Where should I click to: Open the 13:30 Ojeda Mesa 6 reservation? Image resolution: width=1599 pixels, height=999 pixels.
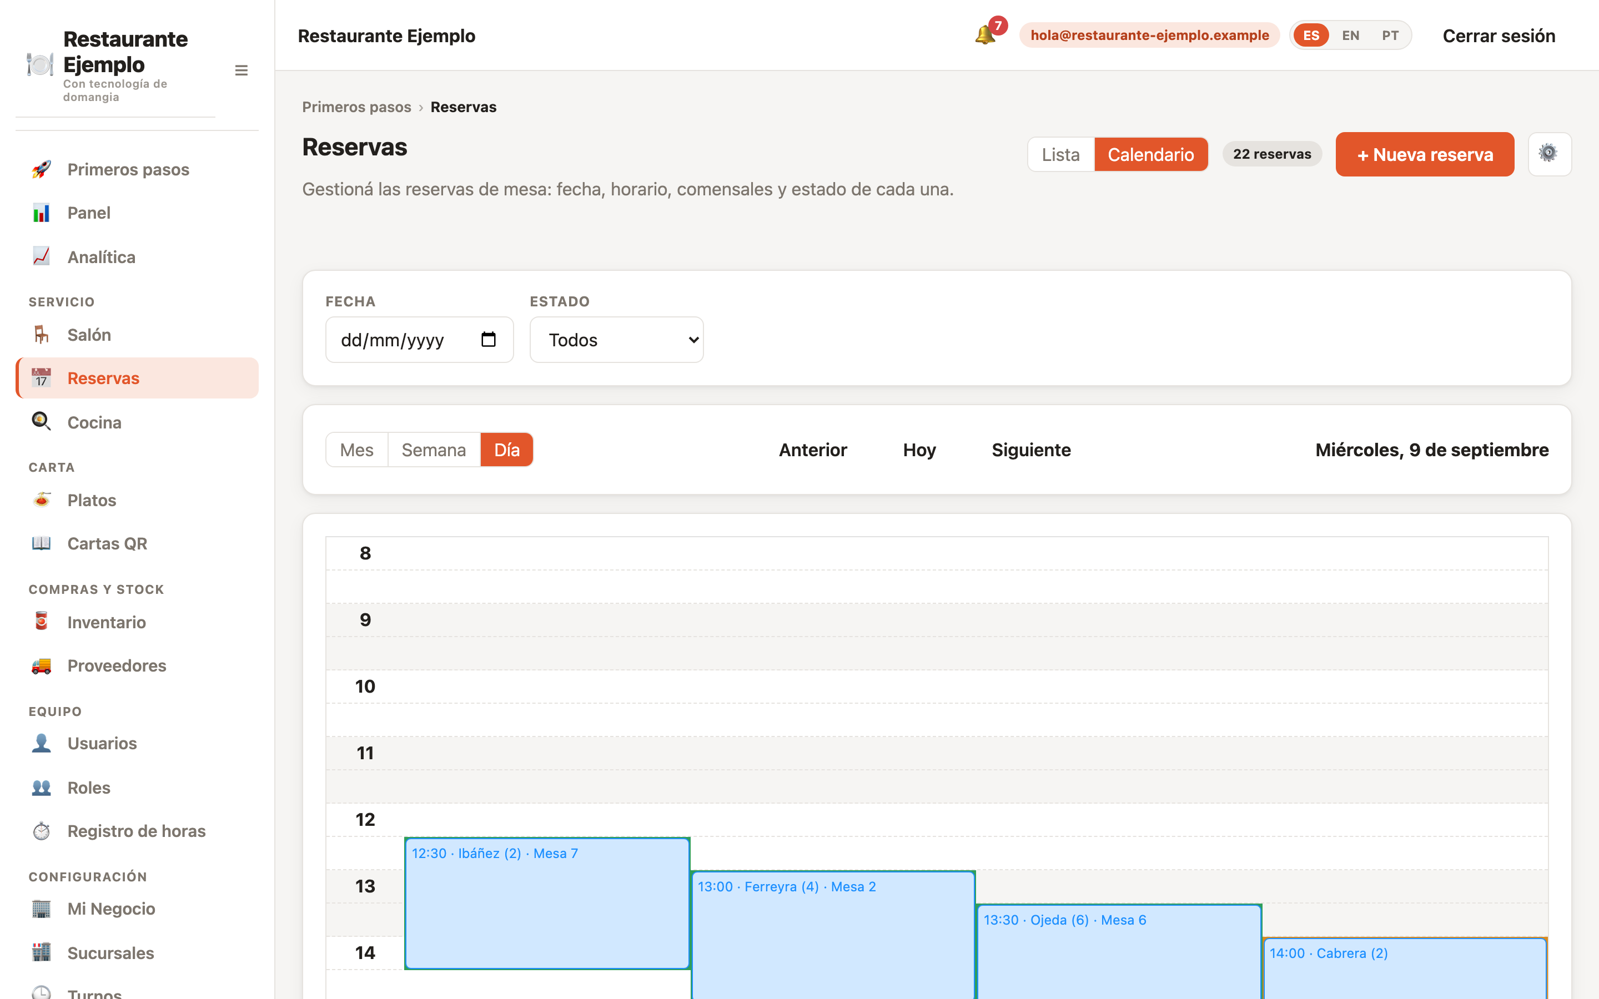pyautogui.click(x=1119, y=951)
